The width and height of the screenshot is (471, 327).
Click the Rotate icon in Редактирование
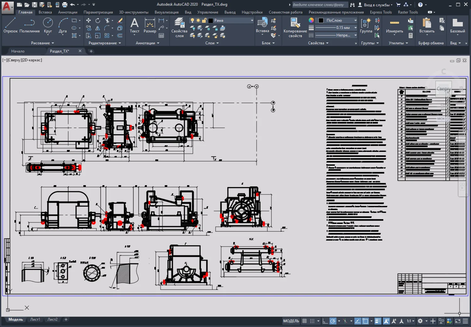[98, 20]
